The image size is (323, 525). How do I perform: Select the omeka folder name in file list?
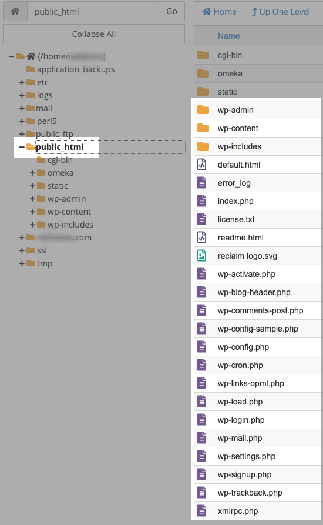230,73
